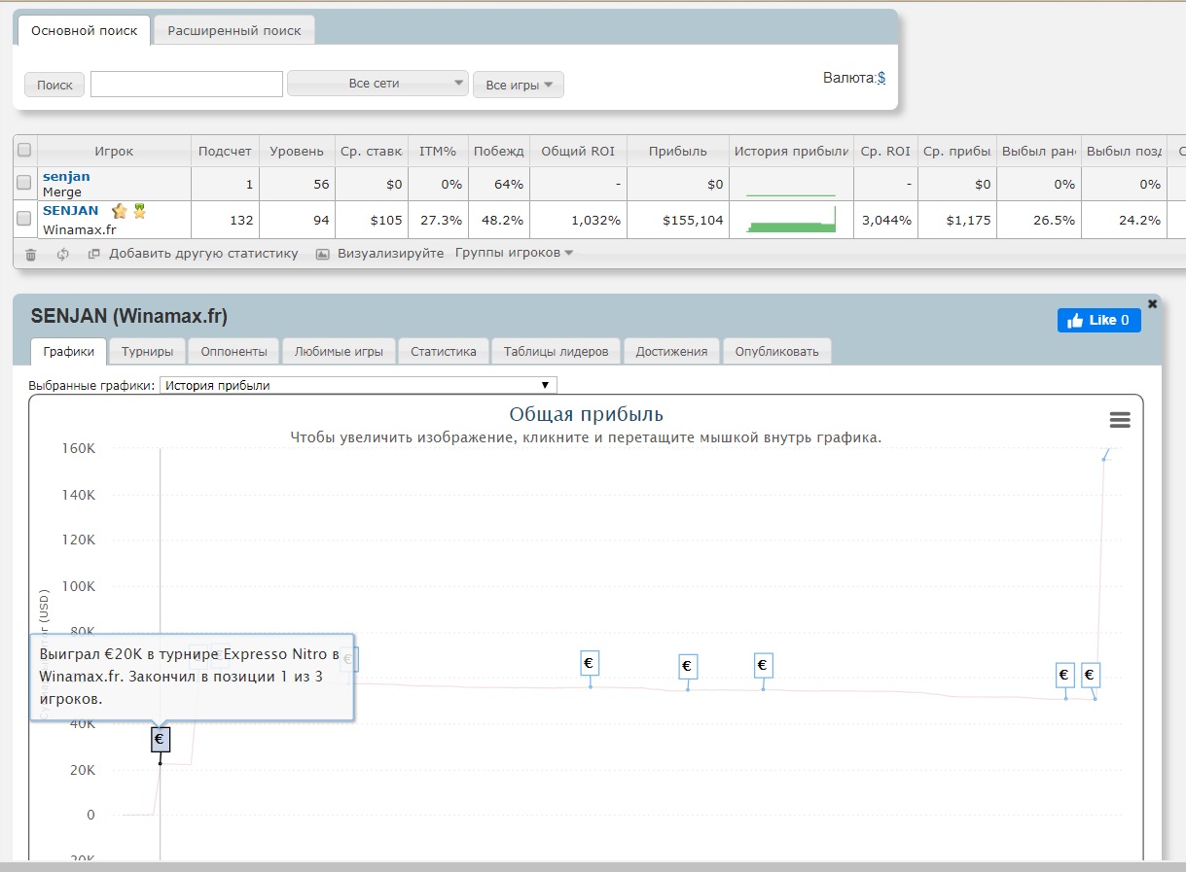This screenshot has height=872, width=1186.
Task: Check the box for SENJAN Winamax.fr row
Action: (25, 220)
